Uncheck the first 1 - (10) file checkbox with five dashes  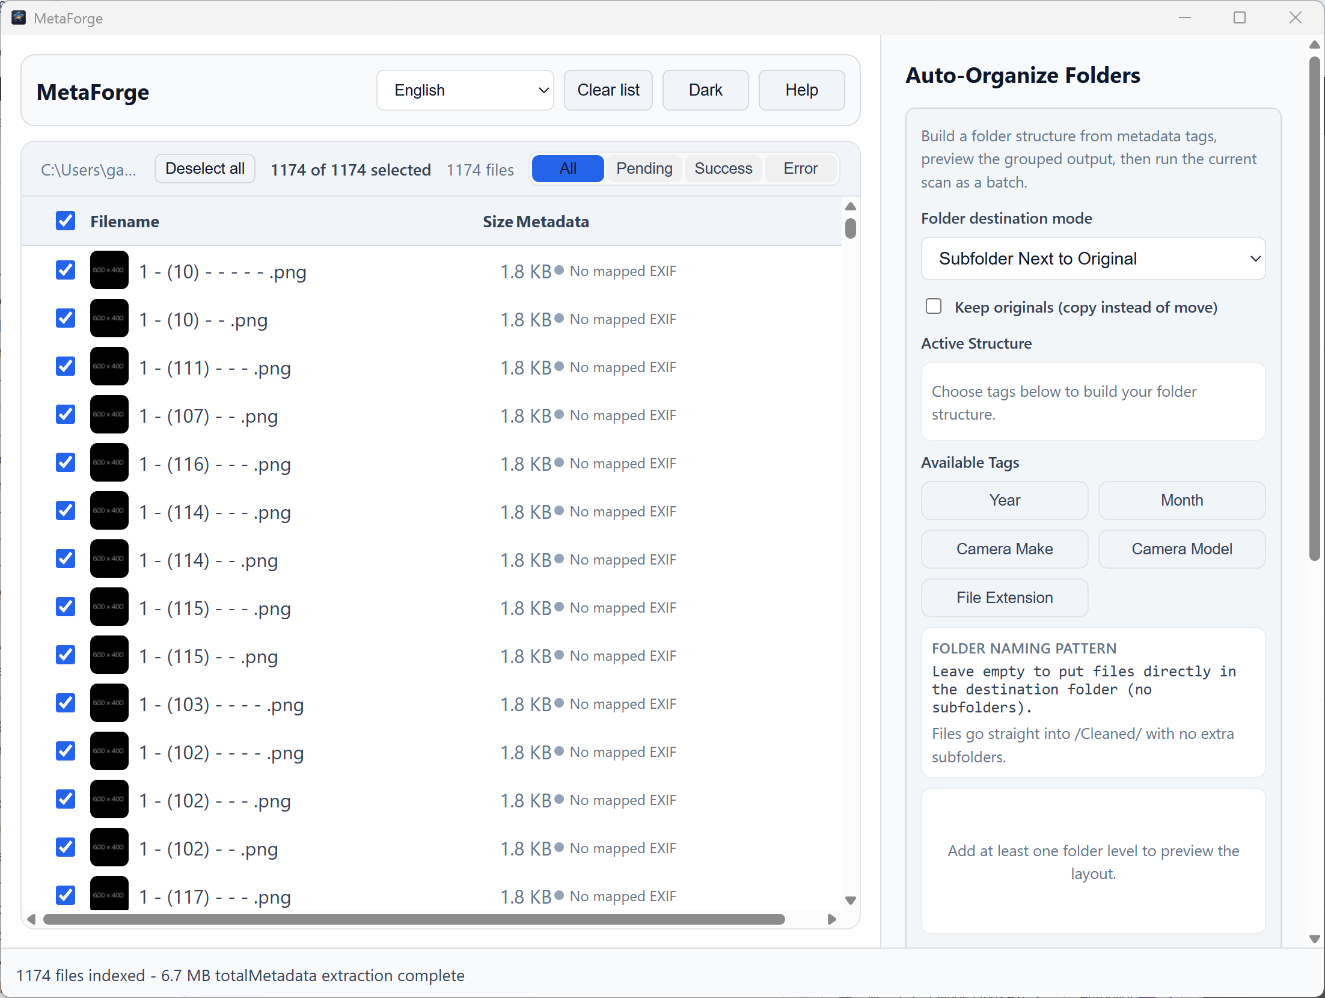66,270
